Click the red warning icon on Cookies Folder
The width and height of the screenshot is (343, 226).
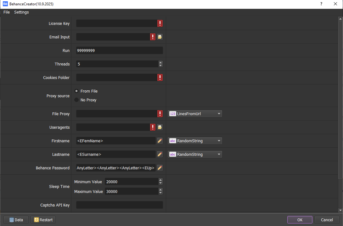coord(160,78)
